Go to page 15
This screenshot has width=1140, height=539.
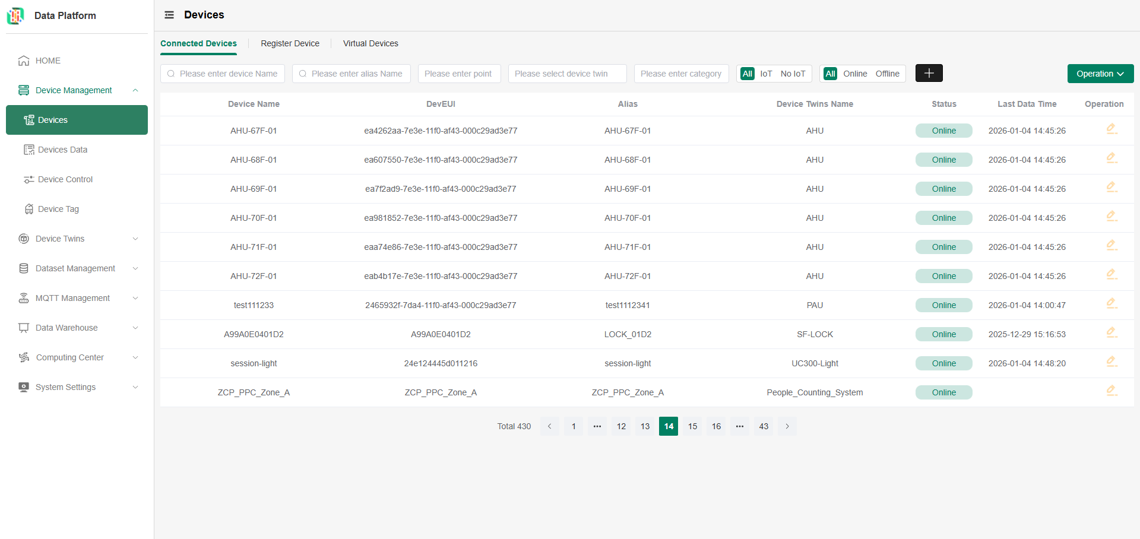tap(692, 426)
